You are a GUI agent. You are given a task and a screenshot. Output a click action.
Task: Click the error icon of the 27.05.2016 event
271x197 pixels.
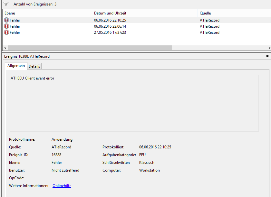pyautogui.click(x=6, y=33)
